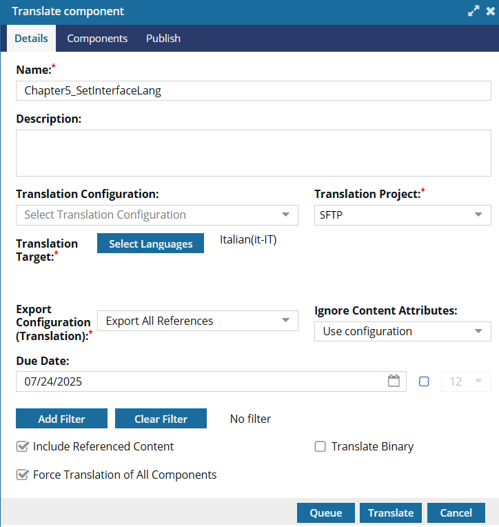
Task: Click the Select Languages button
Action: 150,243
